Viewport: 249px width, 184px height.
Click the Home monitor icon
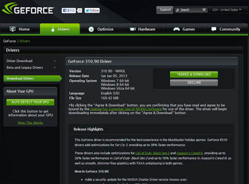click(x=12, y=29)
